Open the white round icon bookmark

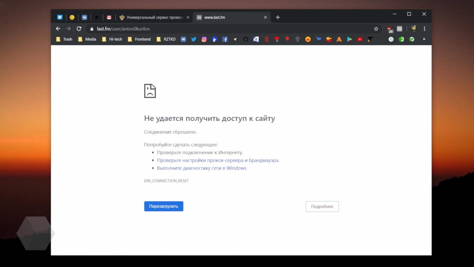(x=391, y=39)
